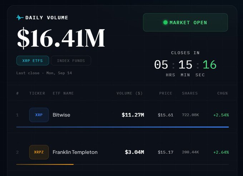The image size is (243, 176).
Task: Click the green market status dot
Action: pyautogui.click(x=165, y=22)
